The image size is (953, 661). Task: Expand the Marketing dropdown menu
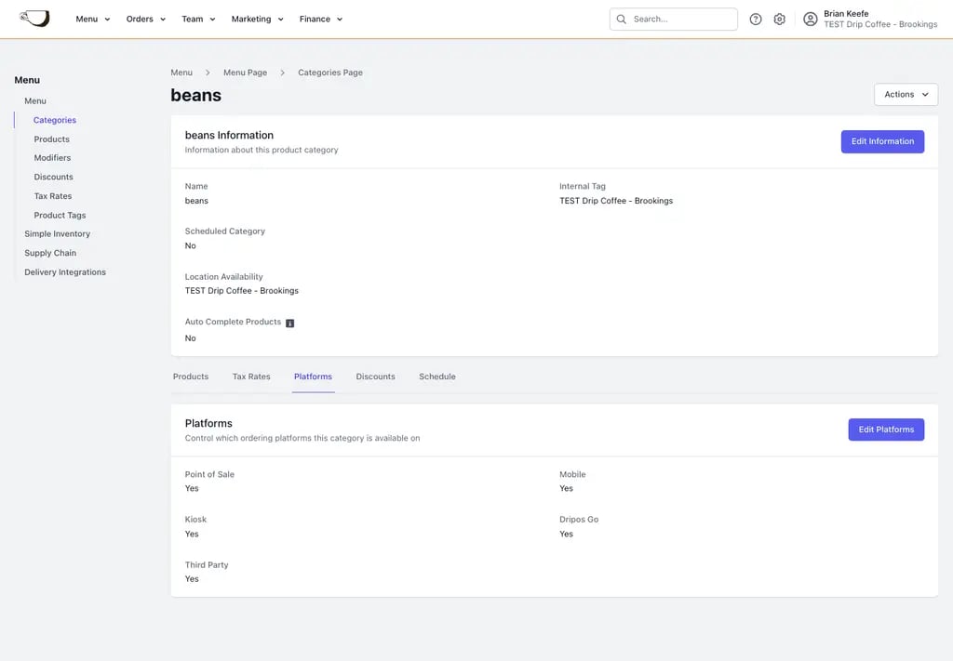pos(257,20)
